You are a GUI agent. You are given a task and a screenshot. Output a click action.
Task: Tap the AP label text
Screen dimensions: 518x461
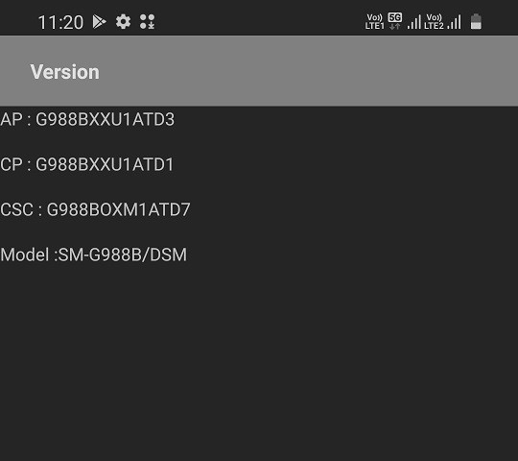tap(12, 119)
